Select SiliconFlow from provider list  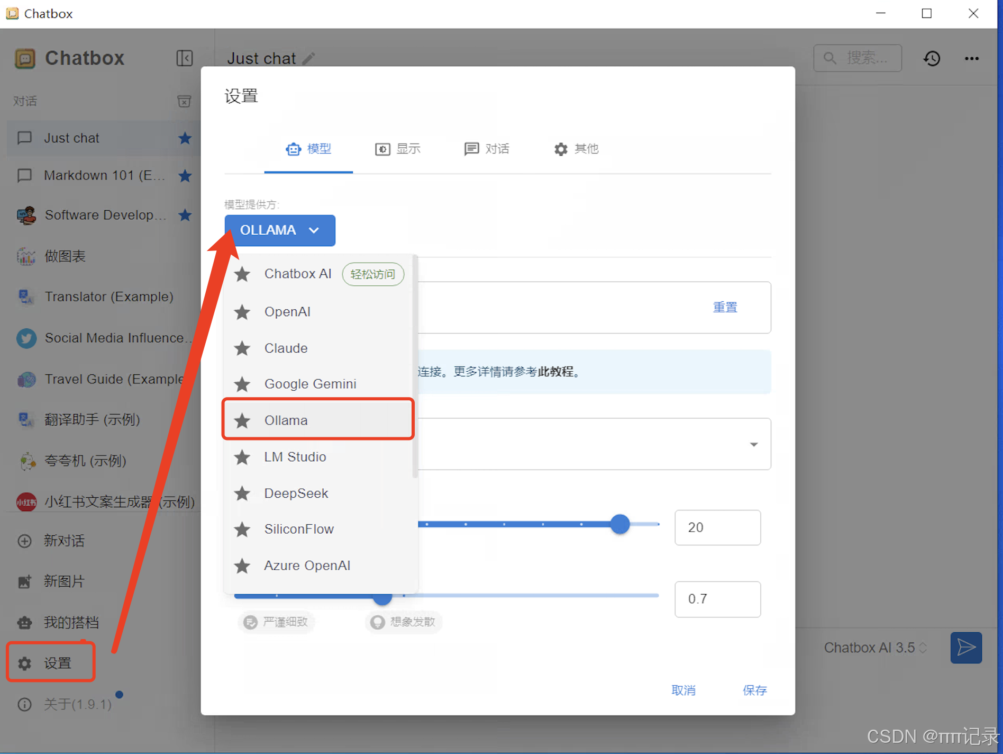pyautogui.click(x=318, y=529)
